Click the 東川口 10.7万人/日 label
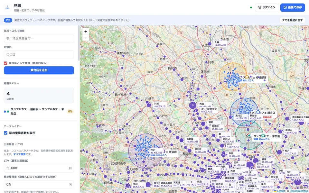Screen dimensions: 309x193 tap(241, 117)
